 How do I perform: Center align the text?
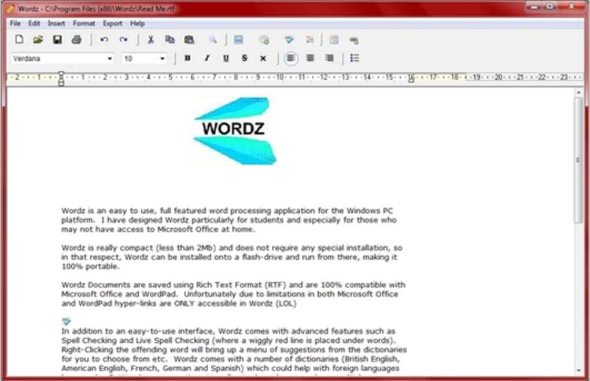[x=311, y=58]
